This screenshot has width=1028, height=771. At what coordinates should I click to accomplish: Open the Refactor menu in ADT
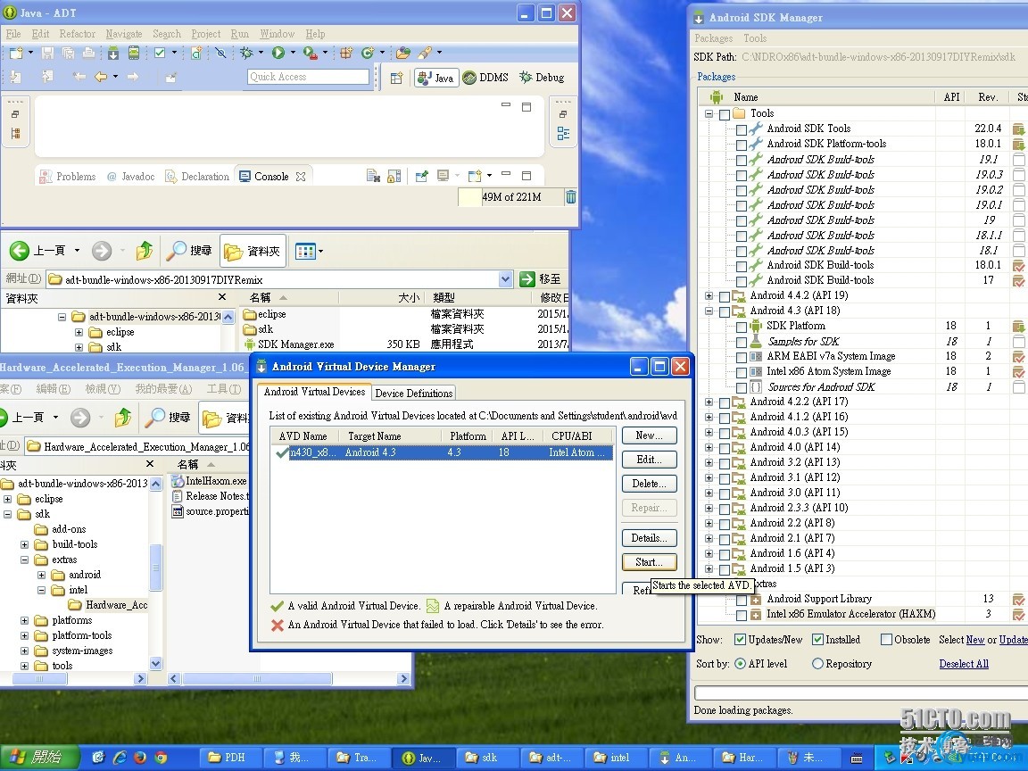(x=77, y=34)
